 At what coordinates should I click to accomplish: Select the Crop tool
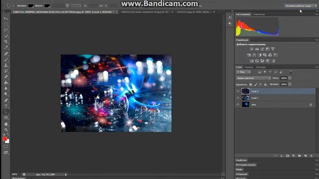(x=6, y=42)
